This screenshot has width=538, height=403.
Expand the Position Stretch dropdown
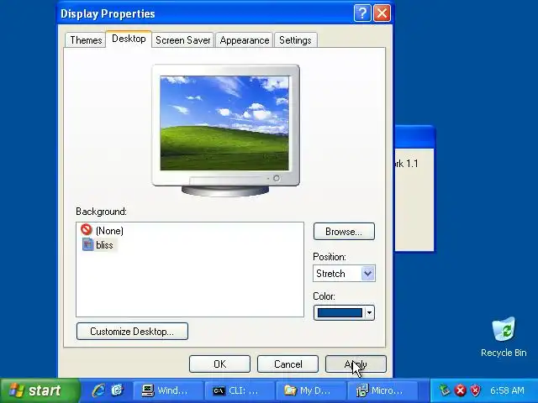click(368, 274)
